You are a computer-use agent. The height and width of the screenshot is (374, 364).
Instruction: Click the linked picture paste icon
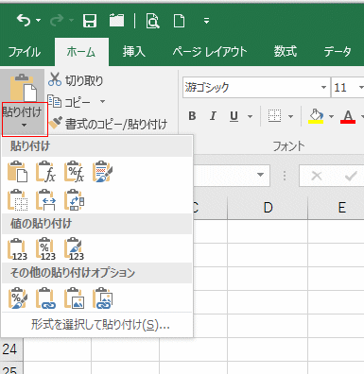102,297
